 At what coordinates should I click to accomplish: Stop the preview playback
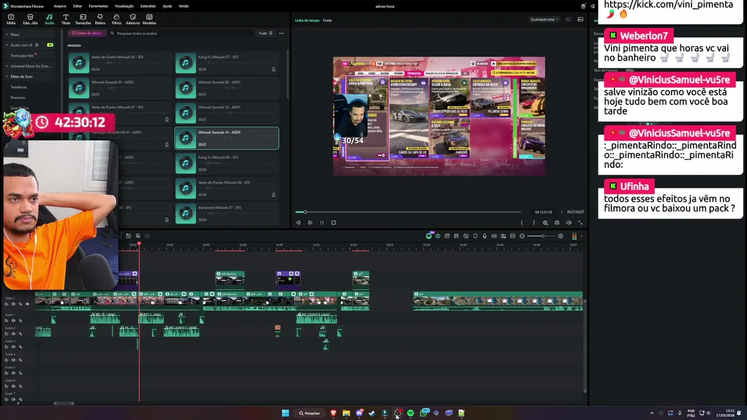tap(333, 222)
